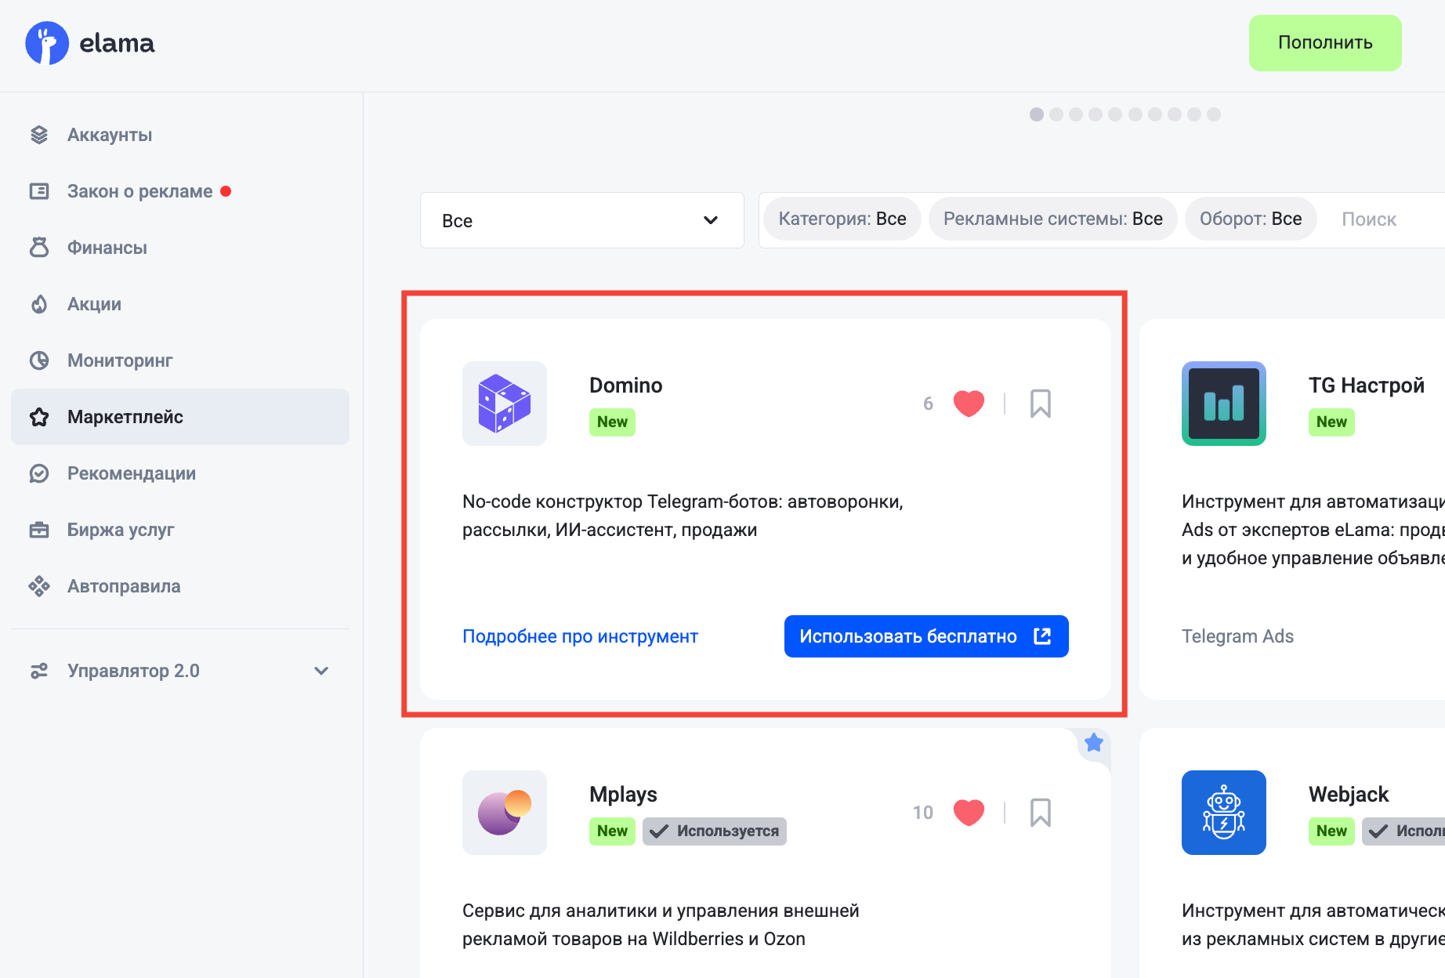This screenshot has width=1445, height=978.
Task: Click the Аккаунты layers icon in sidebar
Action: coord(39,135)
